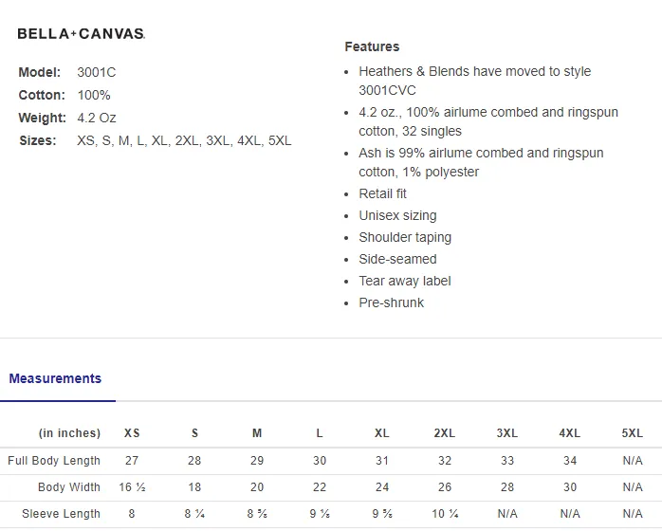Select the Sleeve Length row label
This screenshot has height=531, width=662.
click(62, 514)
